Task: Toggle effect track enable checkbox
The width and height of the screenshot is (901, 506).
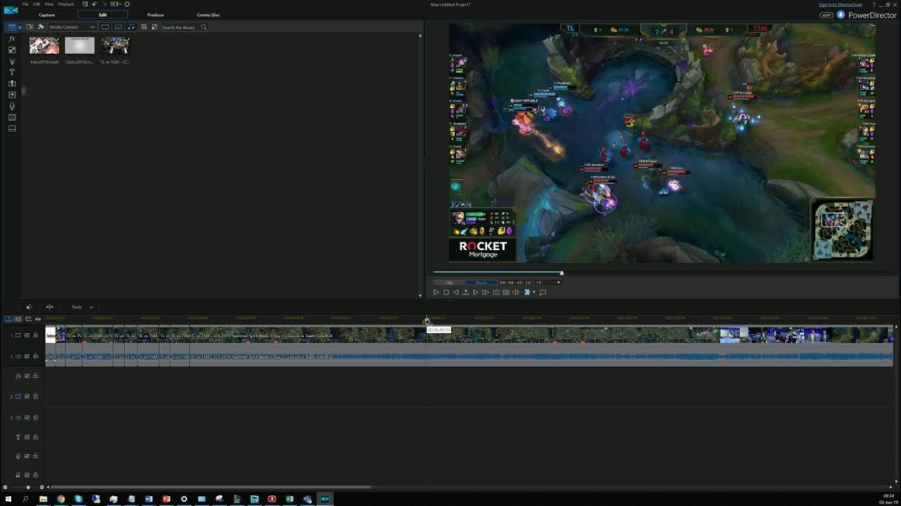Action: [27, 376]
